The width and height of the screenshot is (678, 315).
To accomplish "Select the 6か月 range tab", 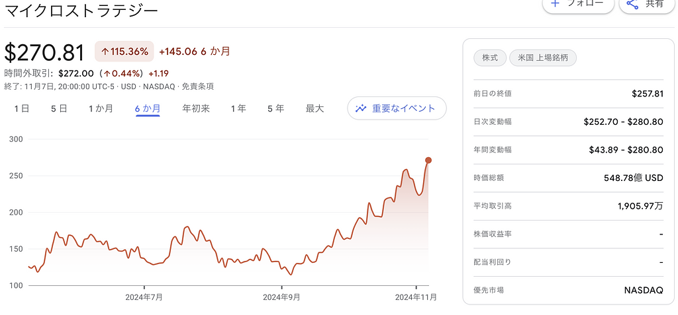I will pos(148,108).
